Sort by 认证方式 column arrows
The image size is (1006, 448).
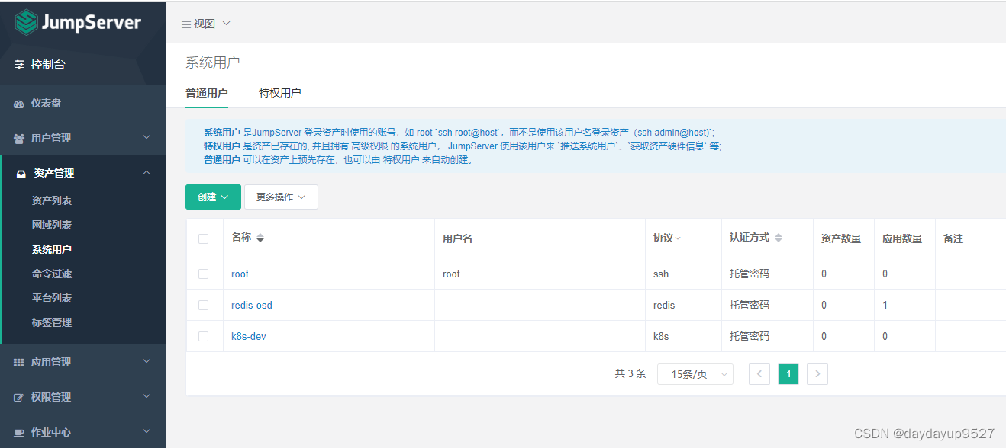(779, 238)
